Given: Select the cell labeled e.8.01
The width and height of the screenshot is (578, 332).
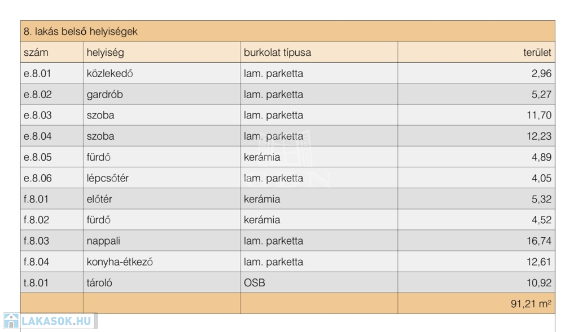Looking at the screenshot, I should point(37,73).
